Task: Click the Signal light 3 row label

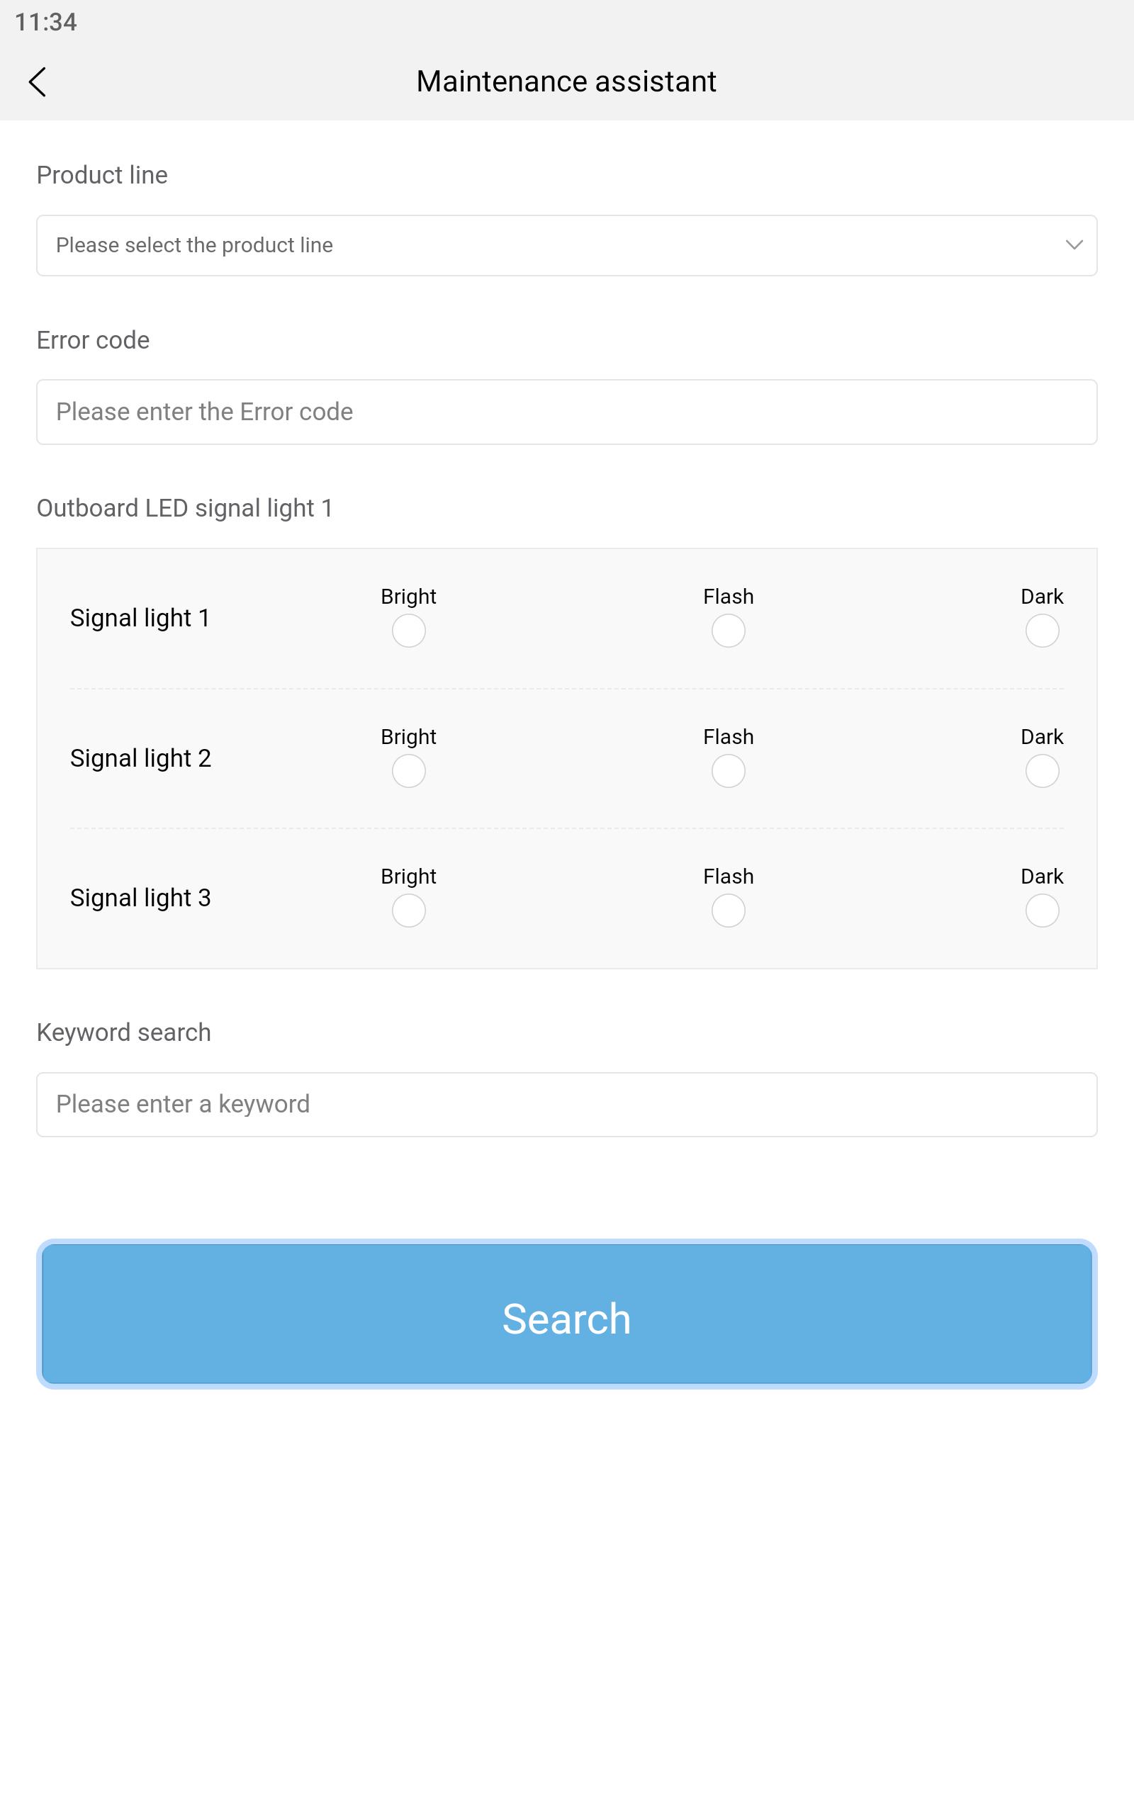Action: click(x=140, y=897)
